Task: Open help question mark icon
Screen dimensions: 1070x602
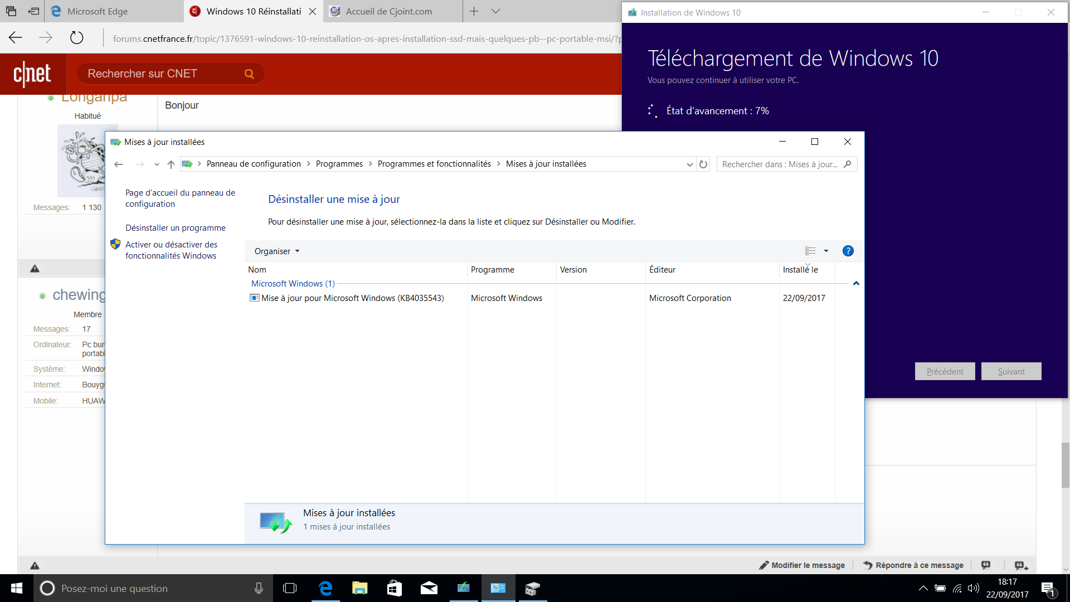Action: [848, 251]
